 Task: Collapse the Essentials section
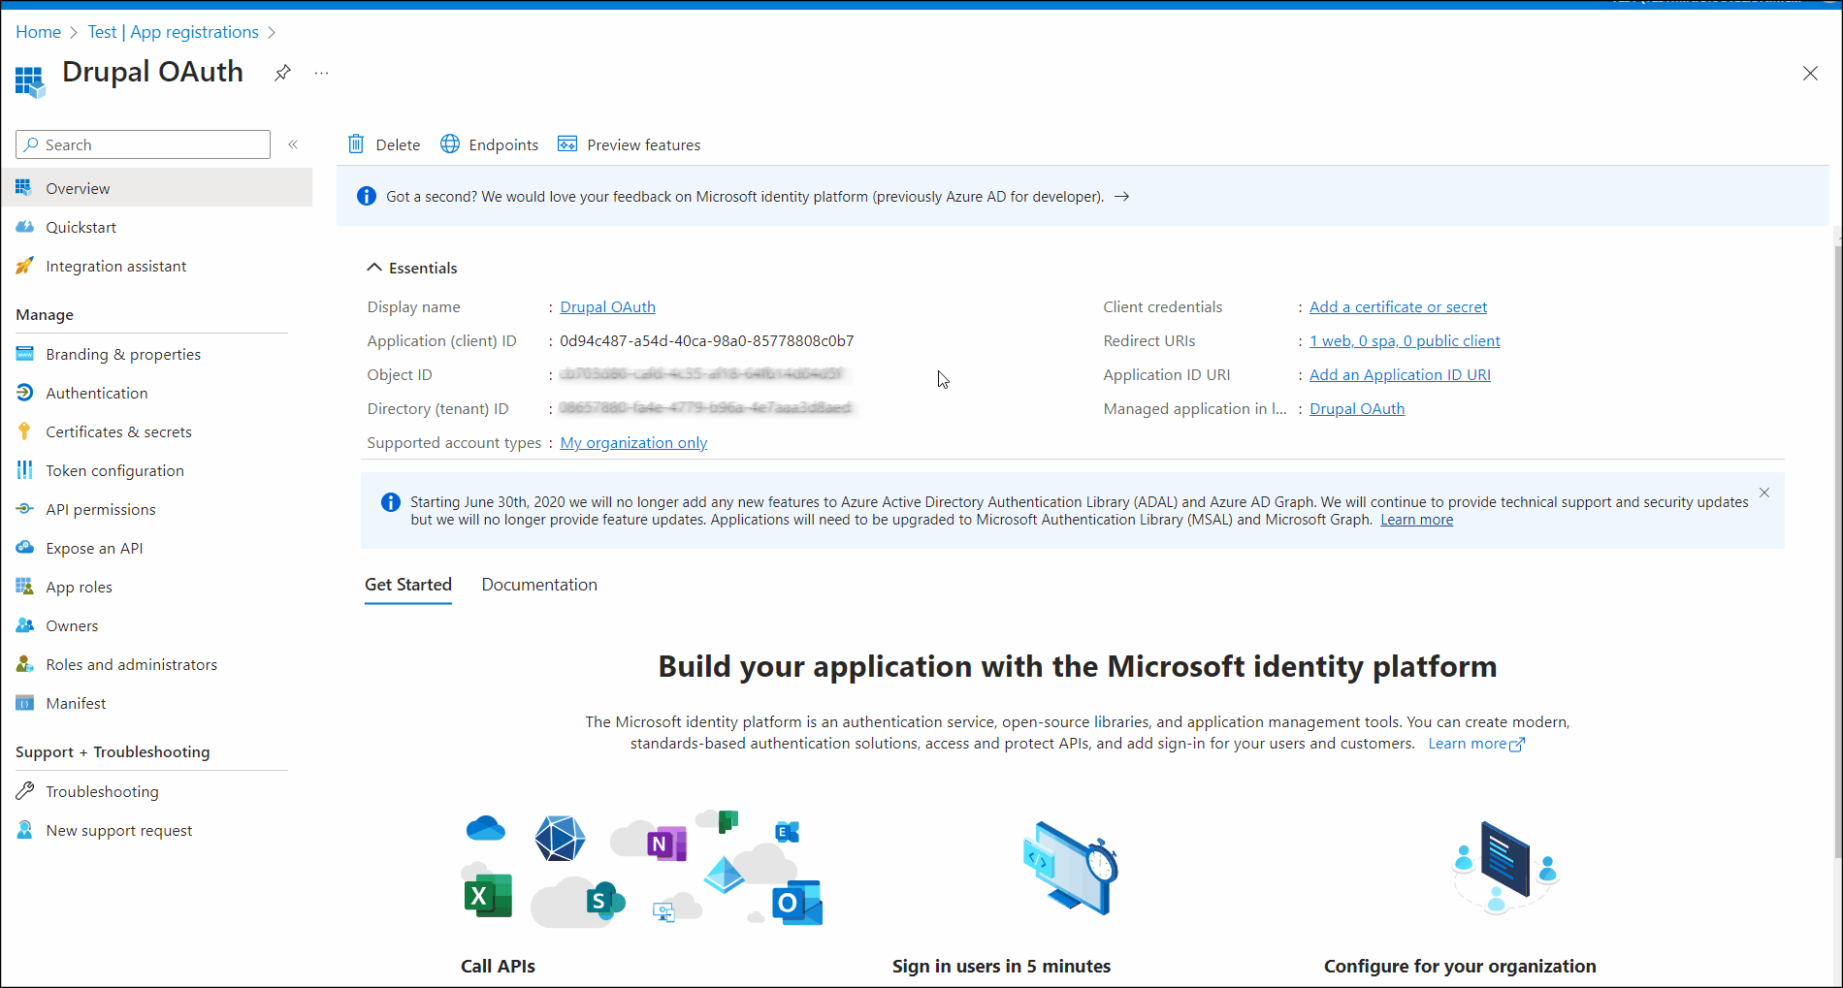click(373, 267)
